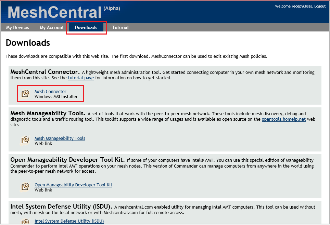
Task: Open the tutorial page link
Action: pos(81,78)
